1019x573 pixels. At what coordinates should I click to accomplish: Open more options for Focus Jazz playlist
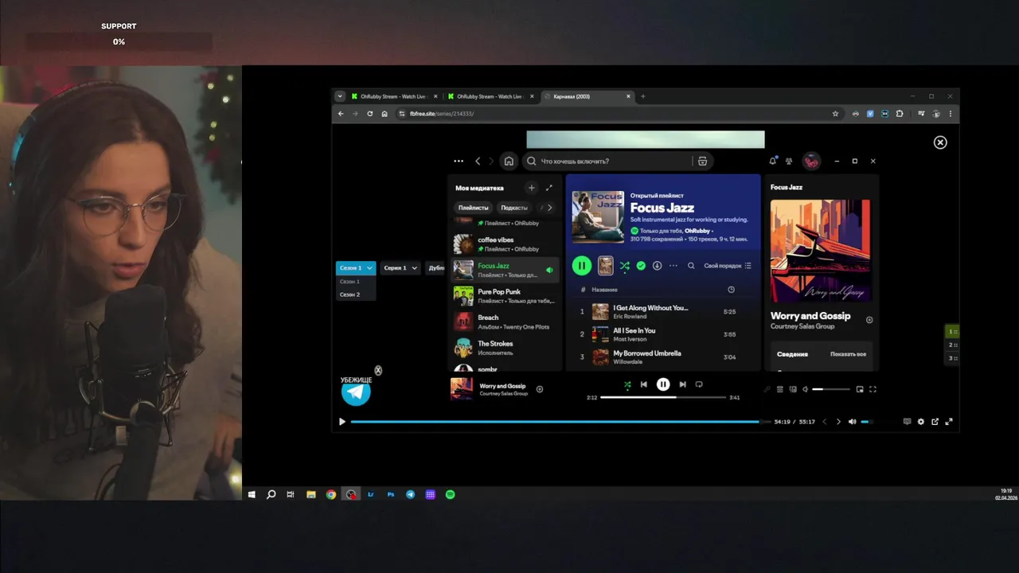[x=673, y=266]
